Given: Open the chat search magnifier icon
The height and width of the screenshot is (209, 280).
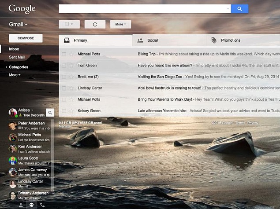Looking at the screenshot, I should 50,113.
